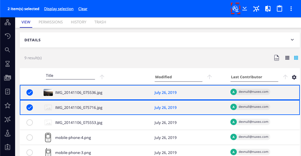Compare the selected documents

[x=268, y=9]
